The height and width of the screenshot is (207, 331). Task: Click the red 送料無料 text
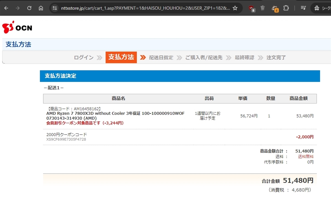(x=306, y=157)
